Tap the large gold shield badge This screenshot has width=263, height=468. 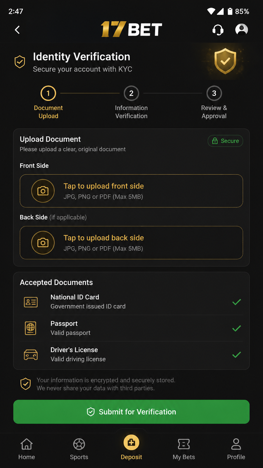[x=225, y=61]
